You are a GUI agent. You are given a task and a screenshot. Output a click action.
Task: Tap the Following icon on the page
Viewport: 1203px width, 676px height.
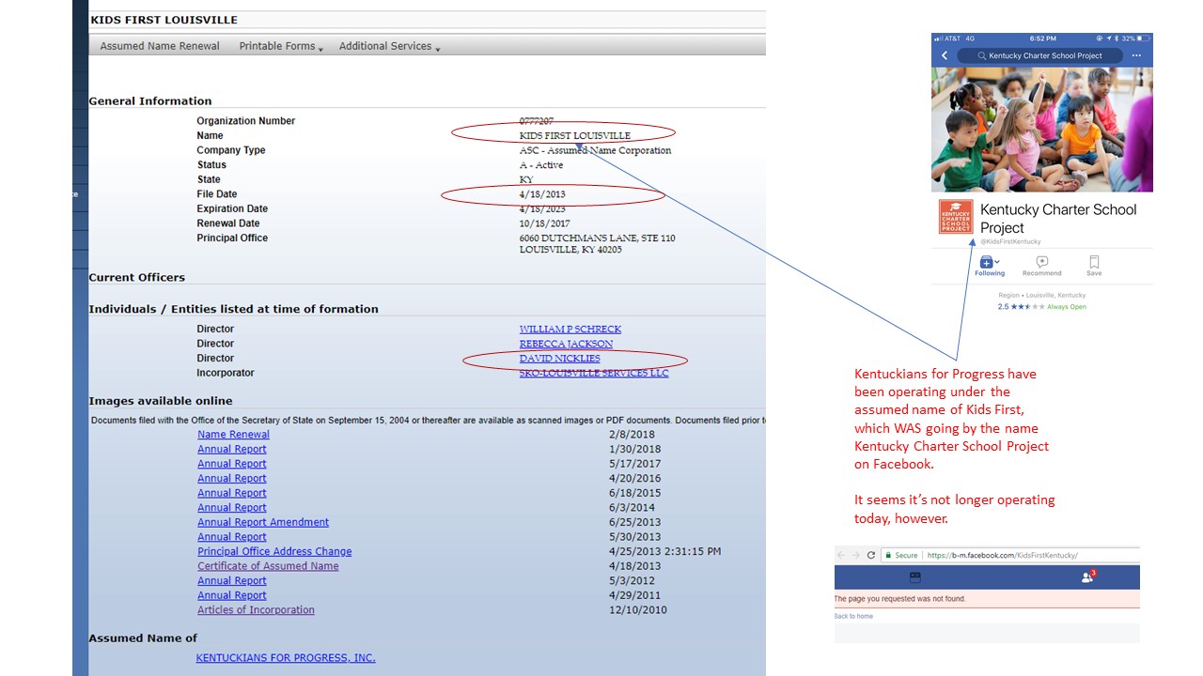986,262
